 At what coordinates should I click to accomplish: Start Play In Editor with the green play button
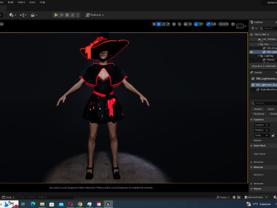point(56,15)
